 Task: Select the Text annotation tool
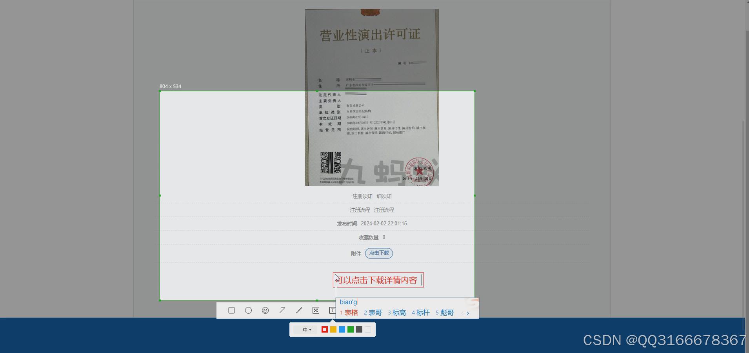[x=333, y=310]
